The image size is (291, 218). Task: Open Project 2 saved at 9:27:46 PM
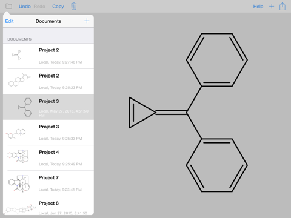pos(48,56)
